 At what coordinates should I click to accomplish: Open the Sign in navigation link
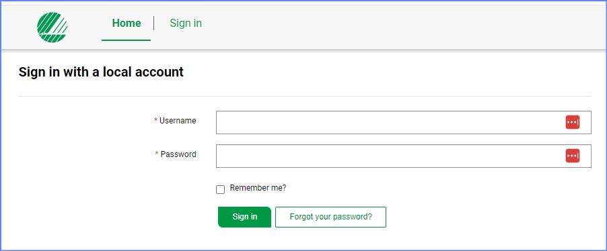coord(186,23)
